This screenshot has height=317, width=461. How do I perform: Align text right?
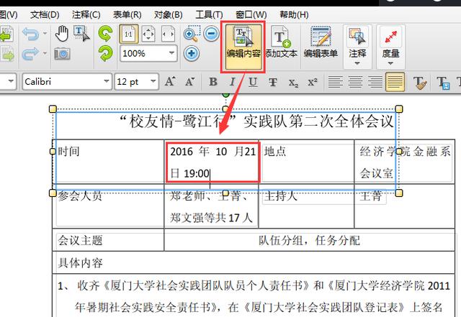(x=375, y=82)
